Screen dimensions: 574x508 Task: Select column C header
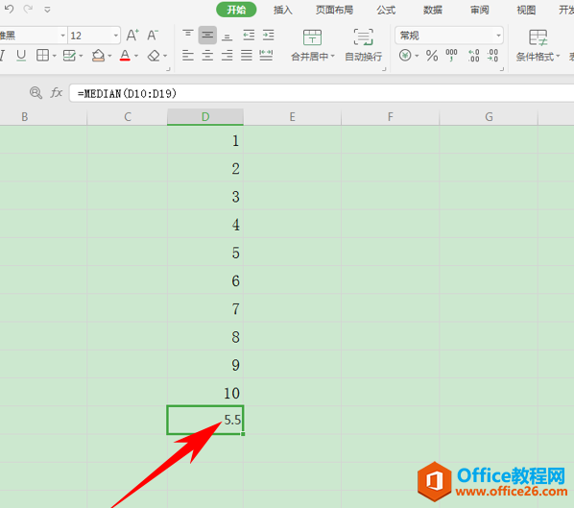click(127, 117)
